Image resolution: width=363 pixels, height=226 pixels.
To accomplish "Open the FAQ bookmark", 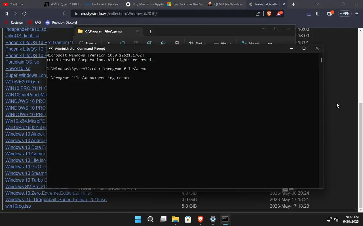I will click(x=35, y=22).
